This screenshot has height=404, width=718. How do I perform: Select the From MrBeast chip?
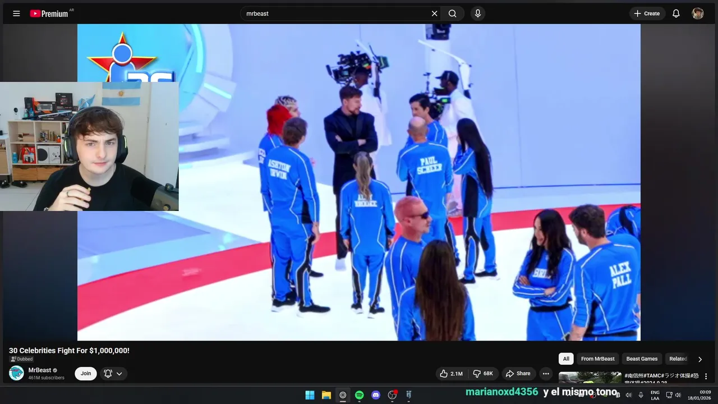(x=597, y=359)
